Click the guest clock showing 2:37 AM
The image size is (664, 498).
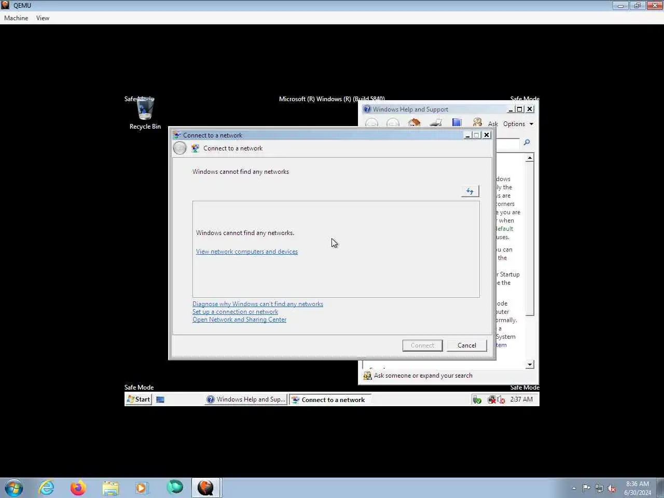click(x=521, y=399)
